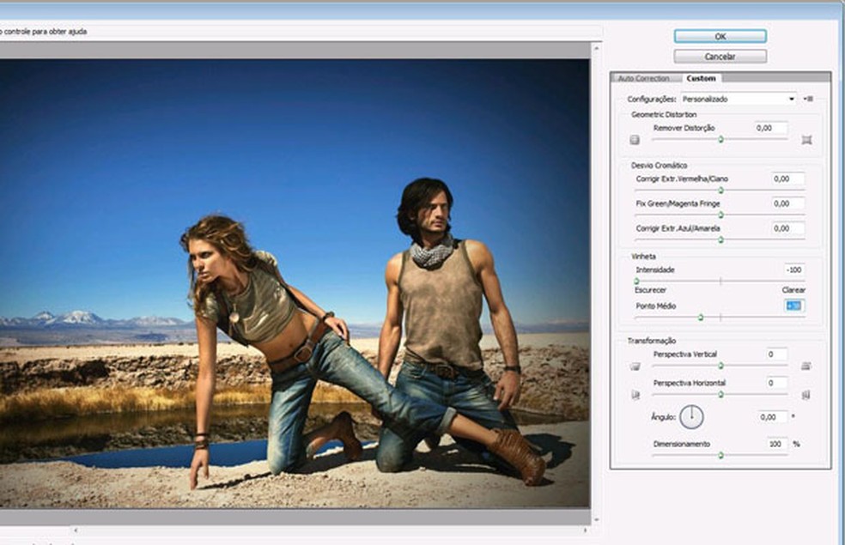This screenshot has height=545, width=845.
Task: Click left icon beside Perspectiva Vertical slider
Action: coord(635,366)
